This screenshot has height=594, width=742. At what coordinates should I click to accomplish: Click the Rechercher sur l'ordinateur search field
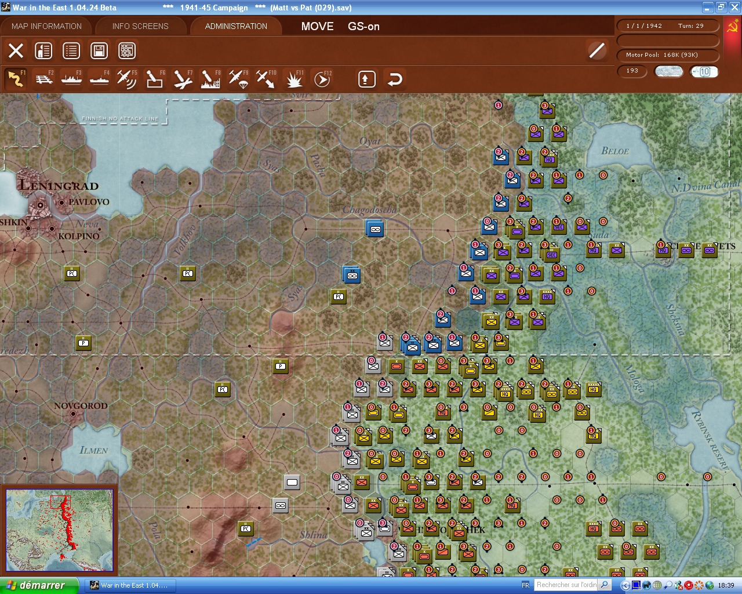tap(566, 585)
